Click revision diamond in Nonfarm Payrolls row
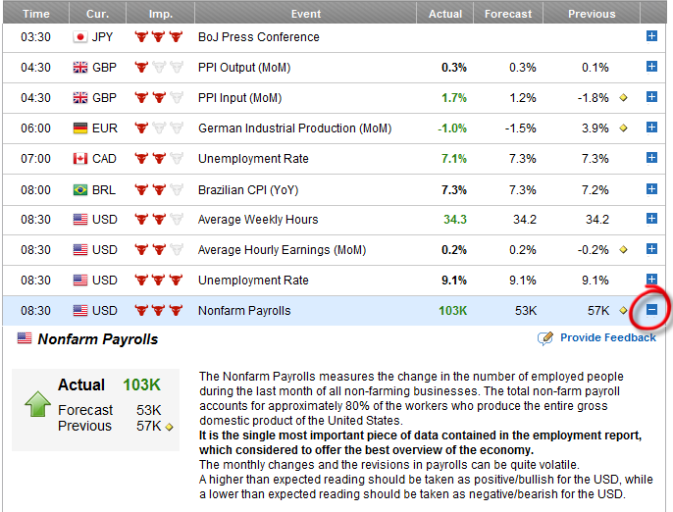Screen dimensions: 673x512 (x=623, y=310)
